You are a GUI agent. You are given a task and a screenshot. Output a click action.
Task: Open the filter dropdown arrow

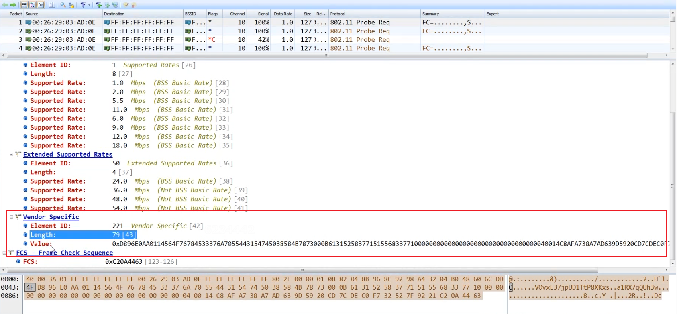[89, 5]
